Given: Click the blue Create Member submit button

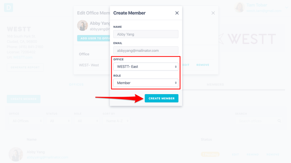Looking at the screenshot, I should pyautogui.click(x=162, y=98).
